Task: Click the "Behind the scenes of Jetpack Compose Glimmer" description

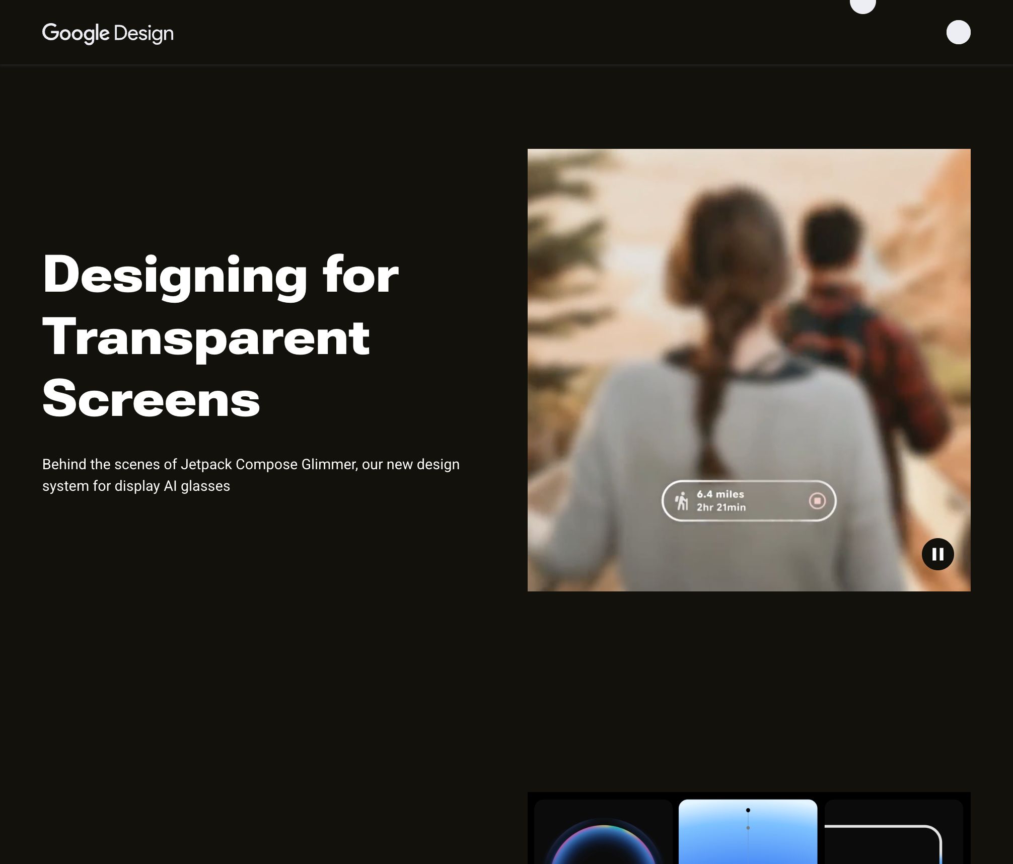Action: [251, 475]
